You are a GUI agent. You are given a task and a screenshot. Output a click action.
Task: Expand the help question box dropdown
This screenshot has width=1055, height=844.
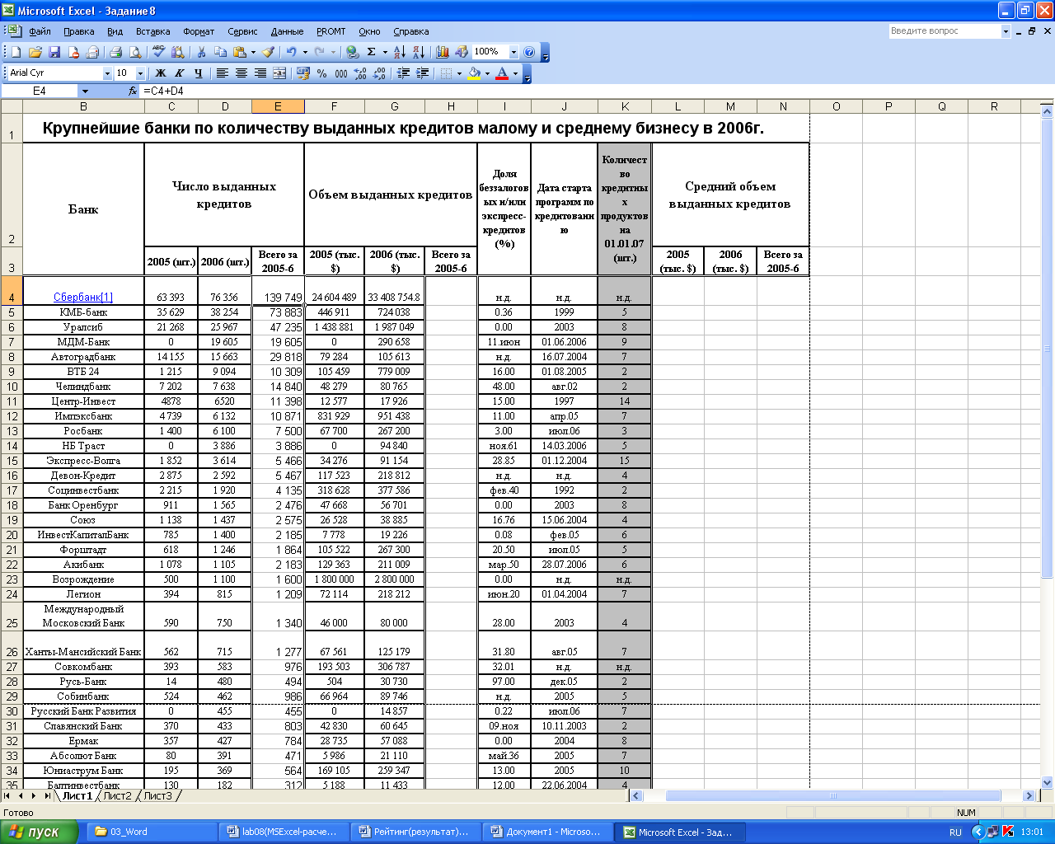(x=1006, y=30)
